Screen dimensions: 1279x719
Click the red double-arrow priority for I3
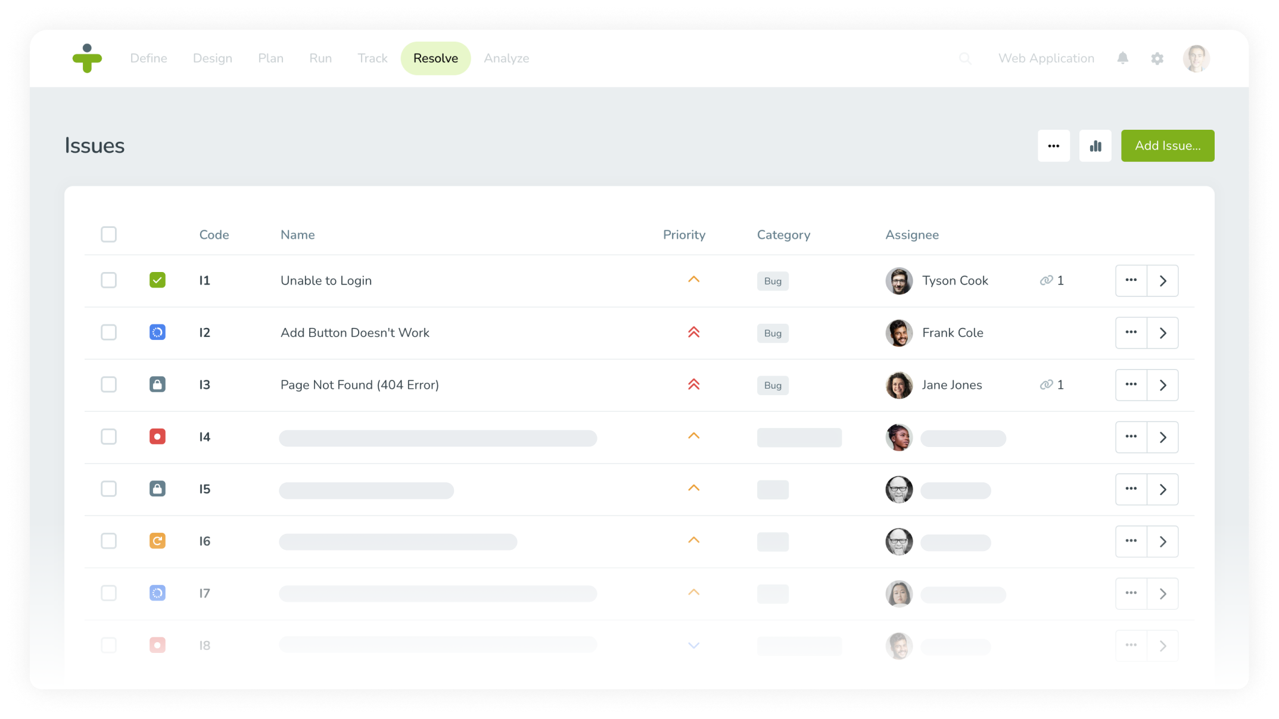click(x=693, y=384)
